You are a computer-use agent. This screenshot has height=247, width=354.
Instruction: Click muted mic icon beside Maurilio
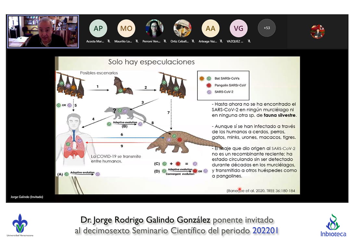point(137,41)
